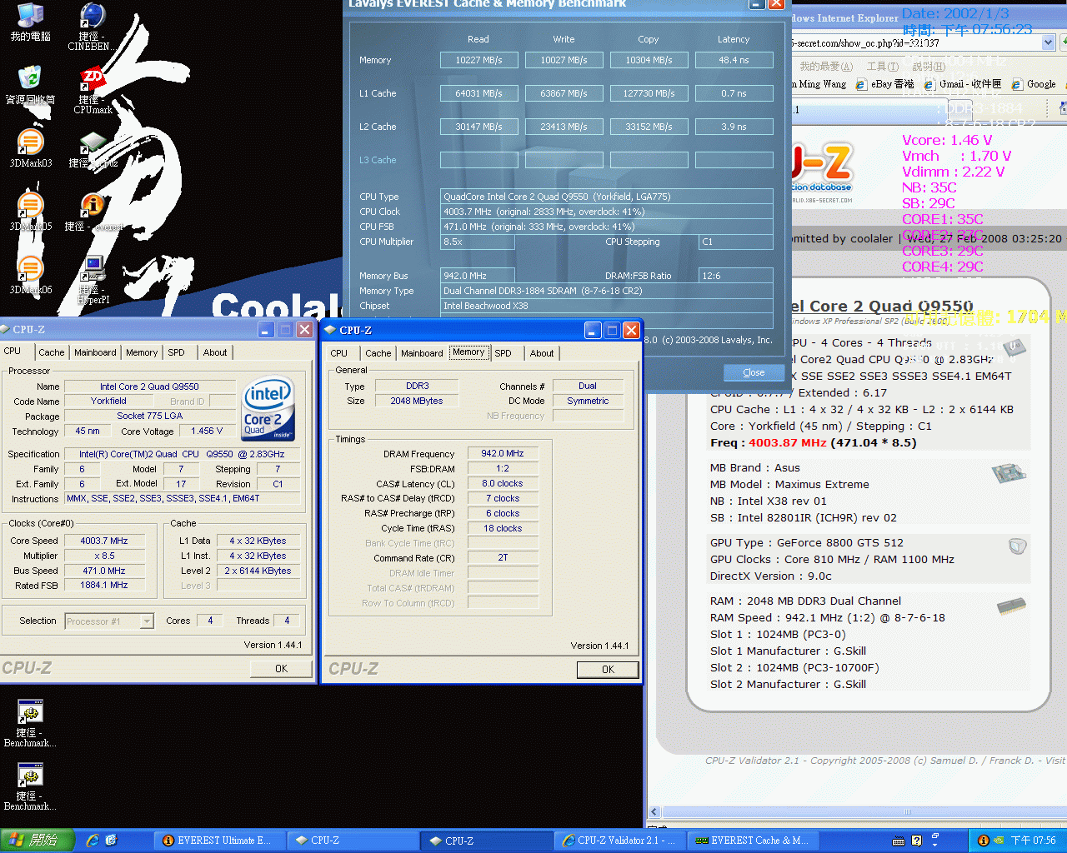This screenshot has height=853, width=1067.
Task: Close the EVEREST benchmark with the Close button
Action: [754, 372]
